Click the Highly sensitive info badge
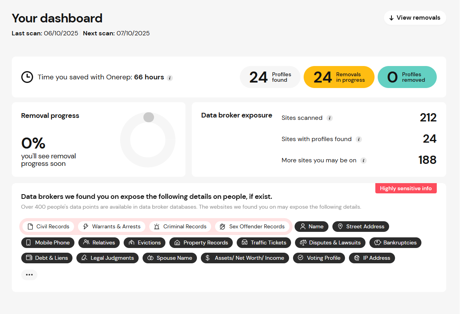The height and width of the screenshot is (314, 460). pos(406,188)
